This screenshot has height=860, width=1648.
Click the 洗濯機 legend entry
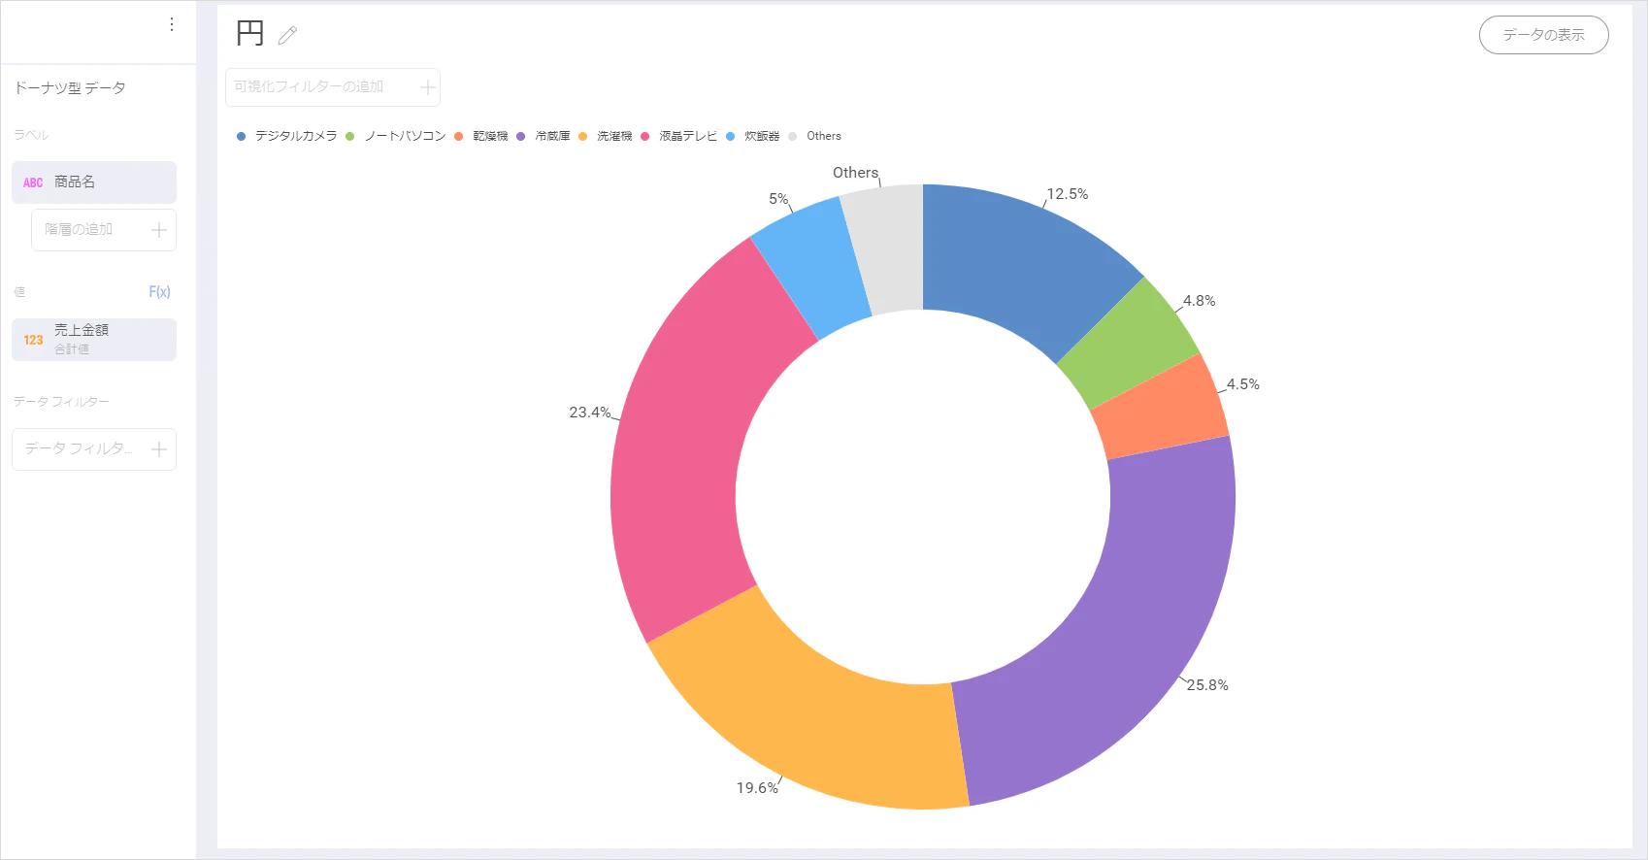(x=606, y=137)
